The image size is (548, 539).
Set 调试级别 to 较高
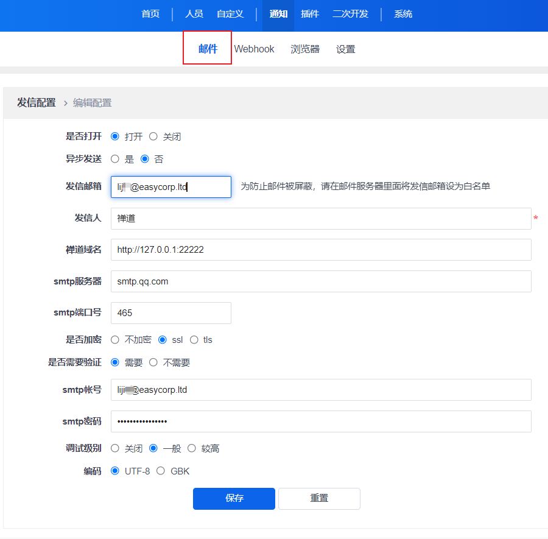click(x=192, y=448)
